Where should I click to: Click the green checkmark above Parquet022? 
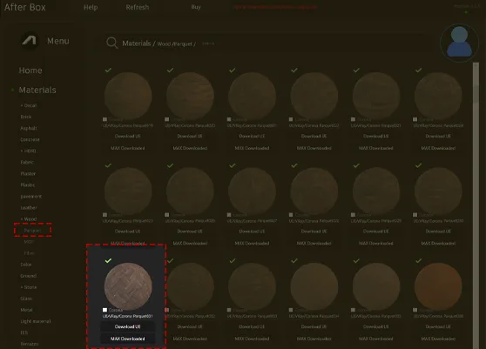[x=294, y=70]
